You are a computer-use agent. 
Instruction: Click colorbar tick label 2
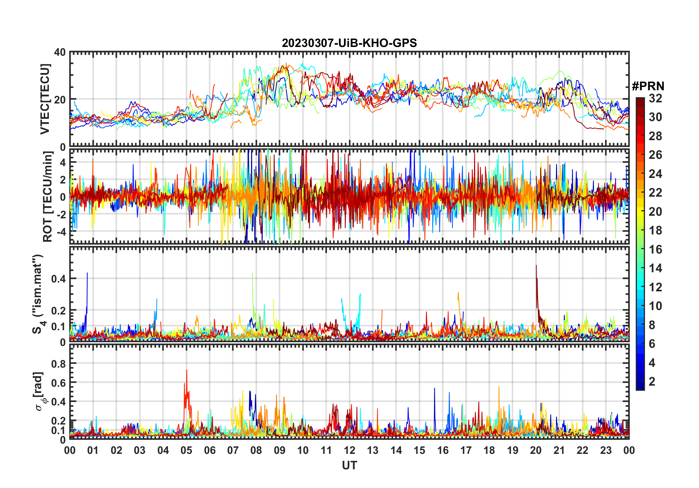click(652, 382)
